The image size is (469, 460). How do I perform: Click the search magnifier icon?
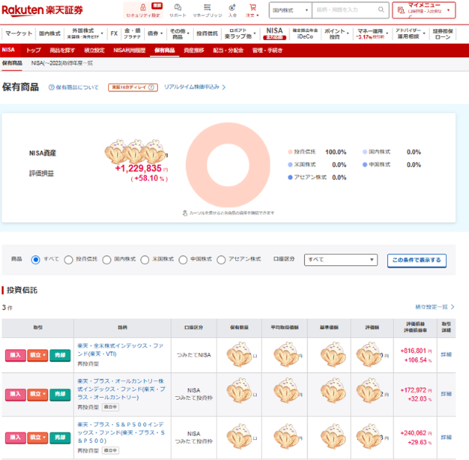[381, 10]
